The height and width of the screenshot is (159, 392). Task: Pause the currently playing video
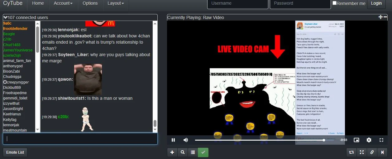tap(173, 140)
